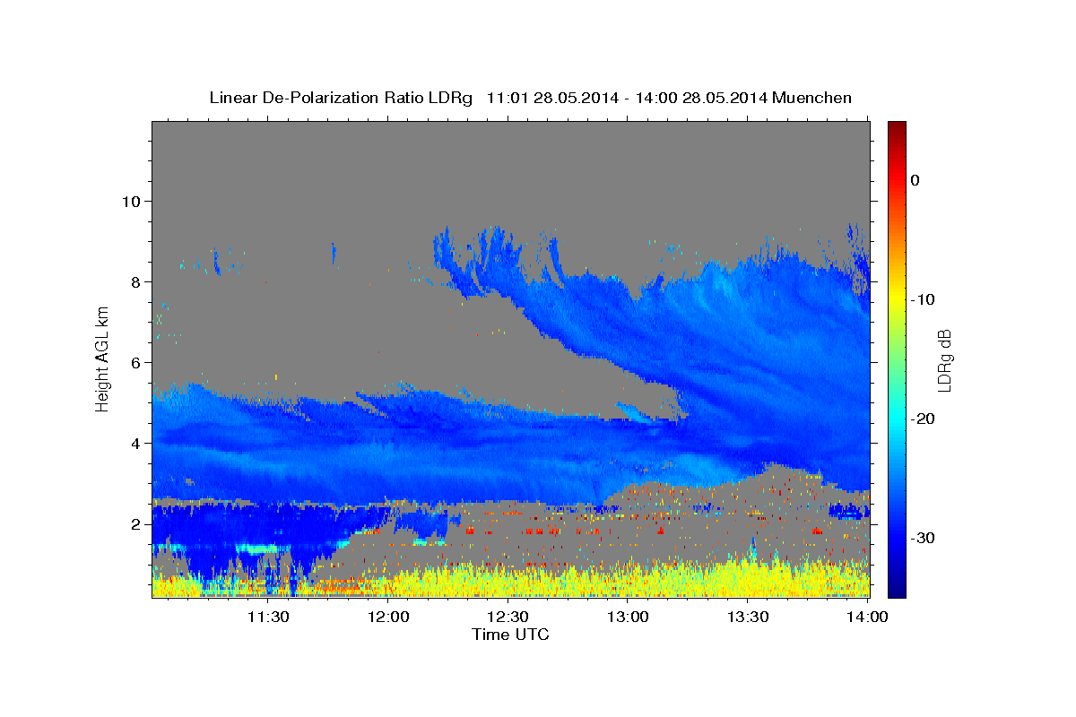Click the height tick label 8

136,281
